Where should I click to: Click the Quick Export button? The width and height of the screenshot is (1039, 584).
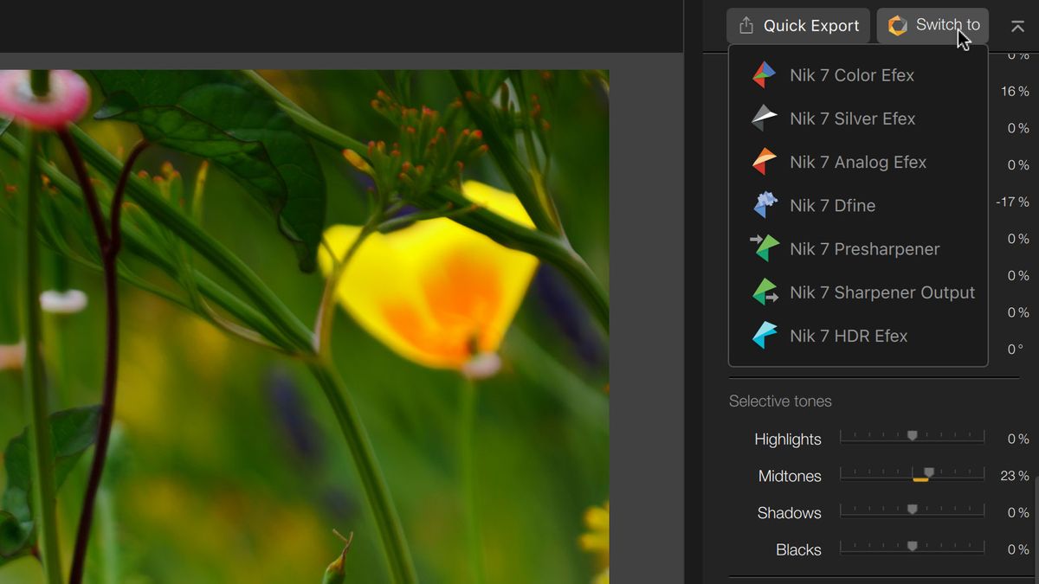click(x=797, y=25)
